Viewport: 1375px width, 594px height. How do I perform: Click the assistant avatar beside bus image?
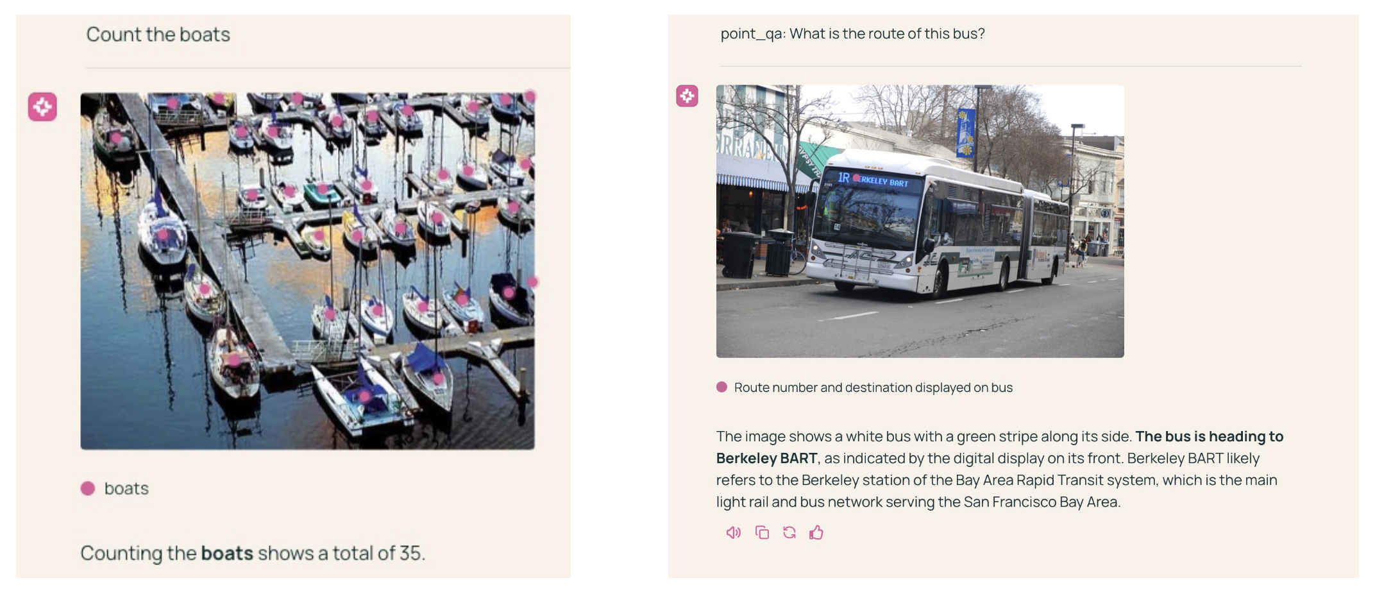coord(687,96)
